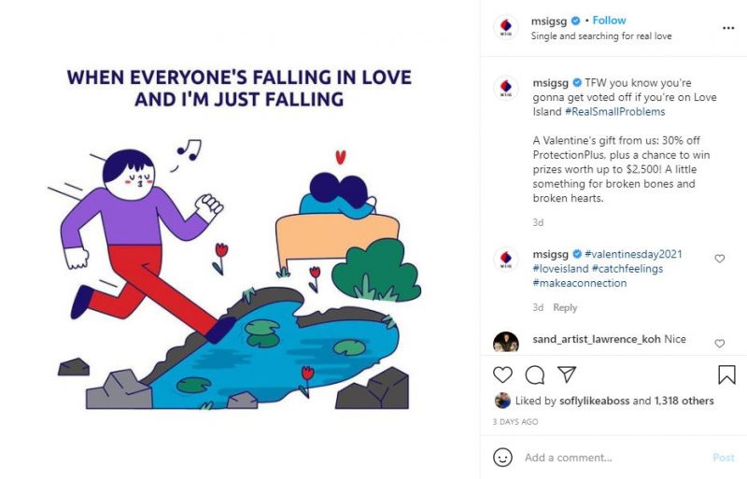Open the three-dot more options menu
Viewport: 747px width, 479px height.
[727, 29]
